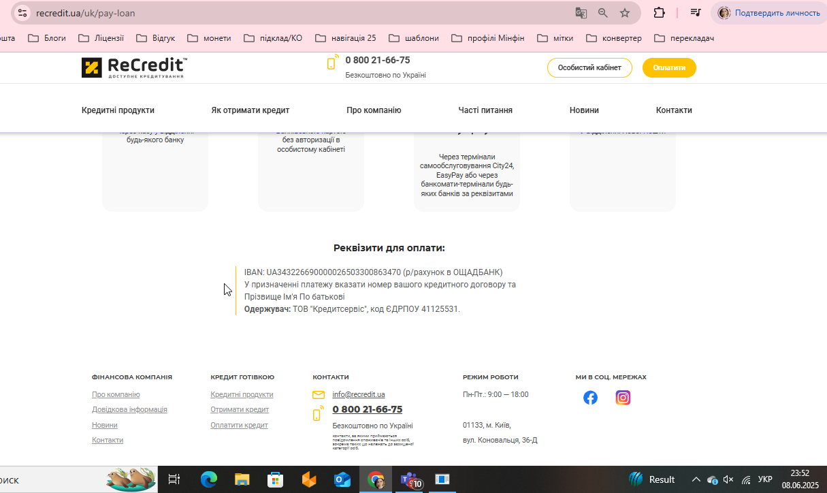Open the Ліцензії bookmark folder
This screenshot has height=493, width=827.
click(101, 38)
